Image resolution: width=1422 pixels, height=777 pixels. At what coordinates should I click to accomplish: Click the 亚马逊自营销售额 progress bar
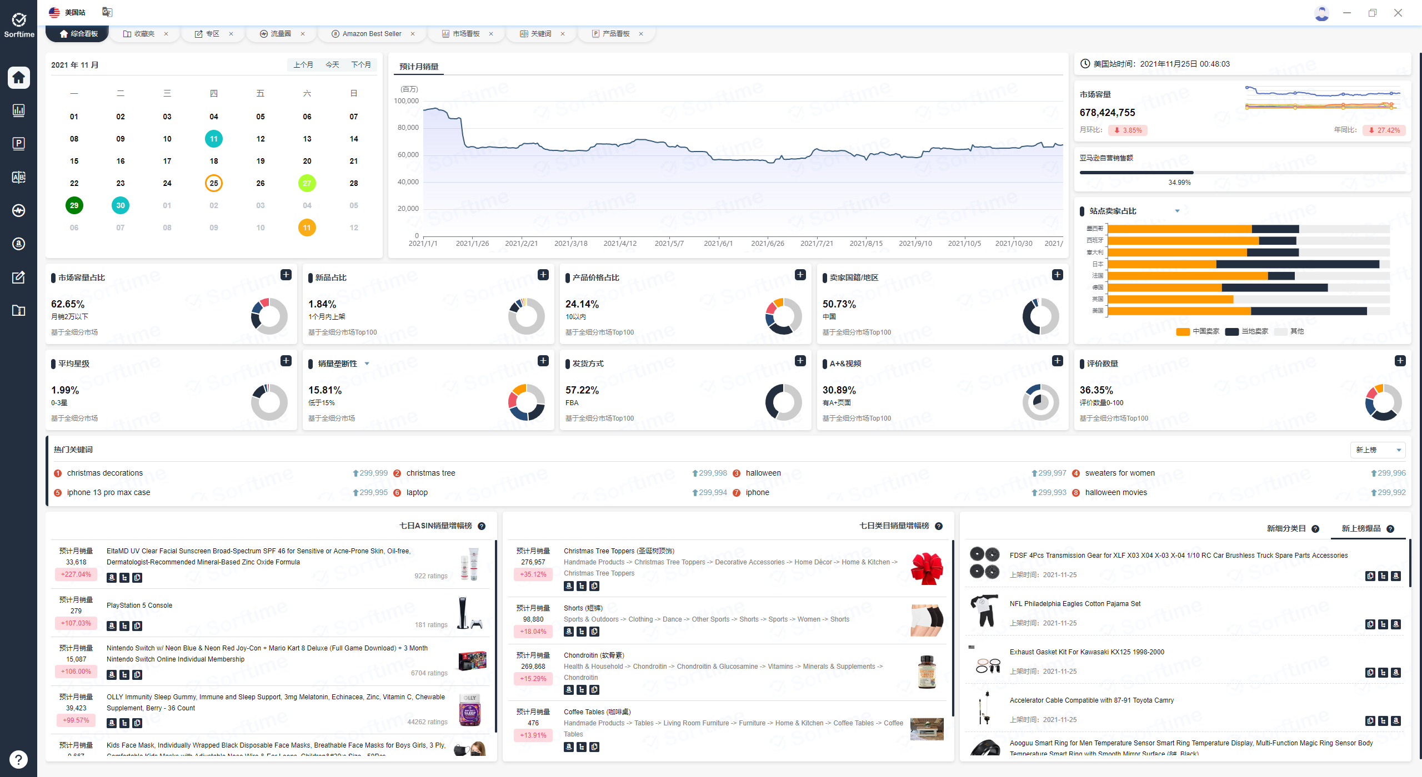pyautogui.click(x=1242, y=173)
